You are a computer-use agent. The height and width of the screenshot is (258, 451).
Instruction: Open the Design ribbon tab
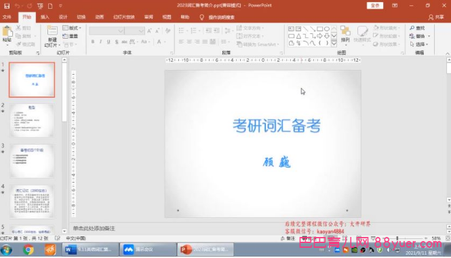[x=63, y=17]
